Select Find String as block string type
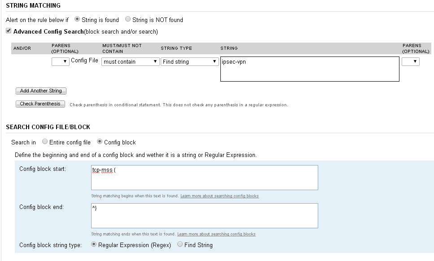434x261 pixels. [x=180, y=245]
